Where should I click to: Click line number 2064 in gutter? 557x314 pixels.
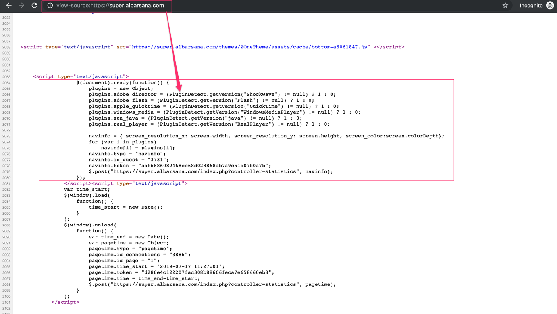pyautogui.click(x=6, y=83)
